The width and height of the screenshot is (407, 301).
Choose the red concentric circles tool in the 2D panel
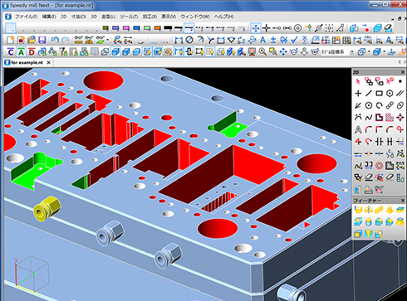pyautogui.click(x=379, y=166)
